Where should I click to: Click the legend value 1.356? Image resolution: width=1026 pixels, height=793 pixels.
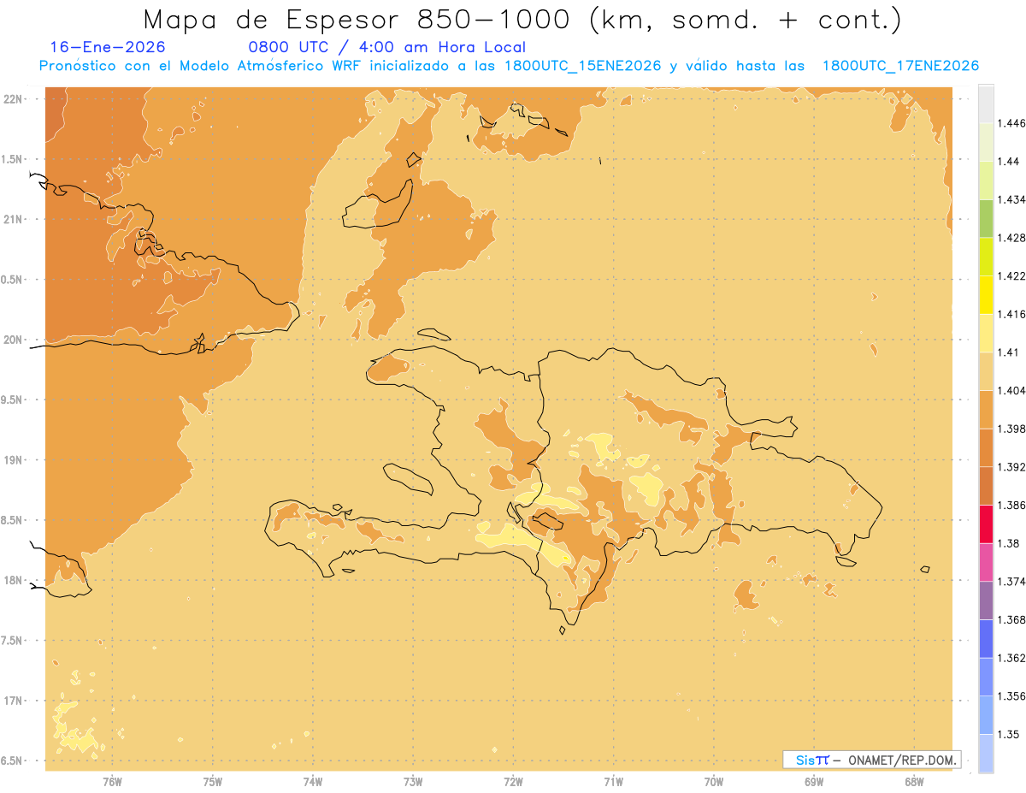[x=1011, y=696]
